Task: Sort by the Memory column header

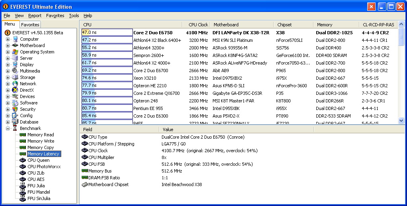Action: coord(336,25)
